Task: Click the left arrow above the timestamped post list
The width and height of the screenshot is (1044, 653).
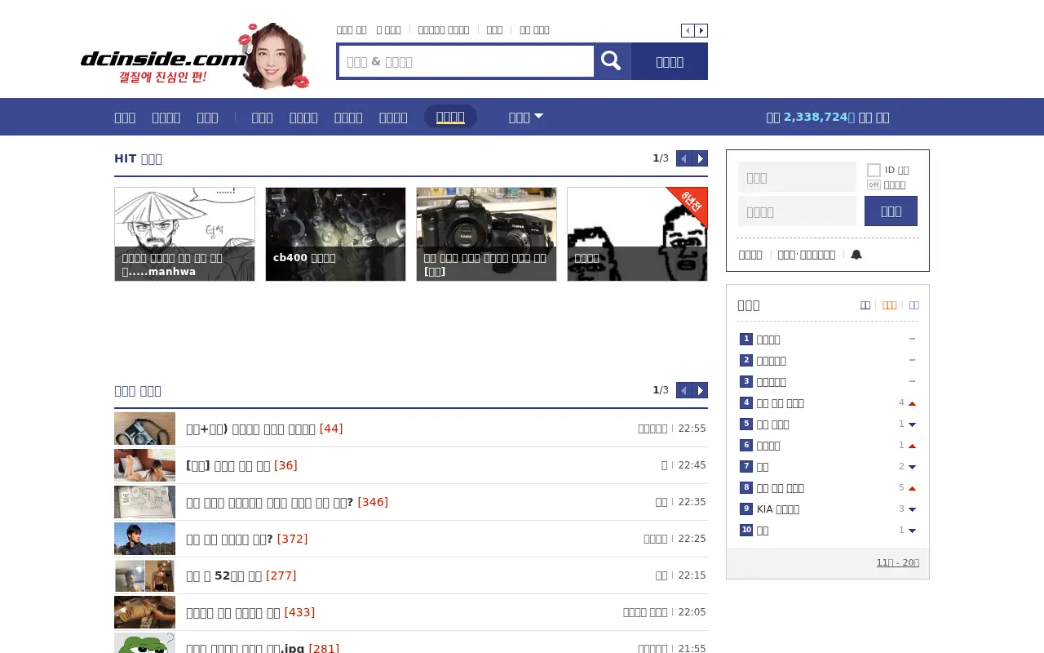Action: click(x=684, y=390)
